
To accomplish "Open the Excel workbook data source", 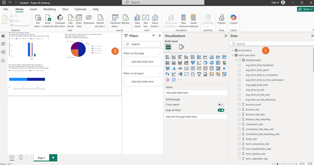I will 48,18.
